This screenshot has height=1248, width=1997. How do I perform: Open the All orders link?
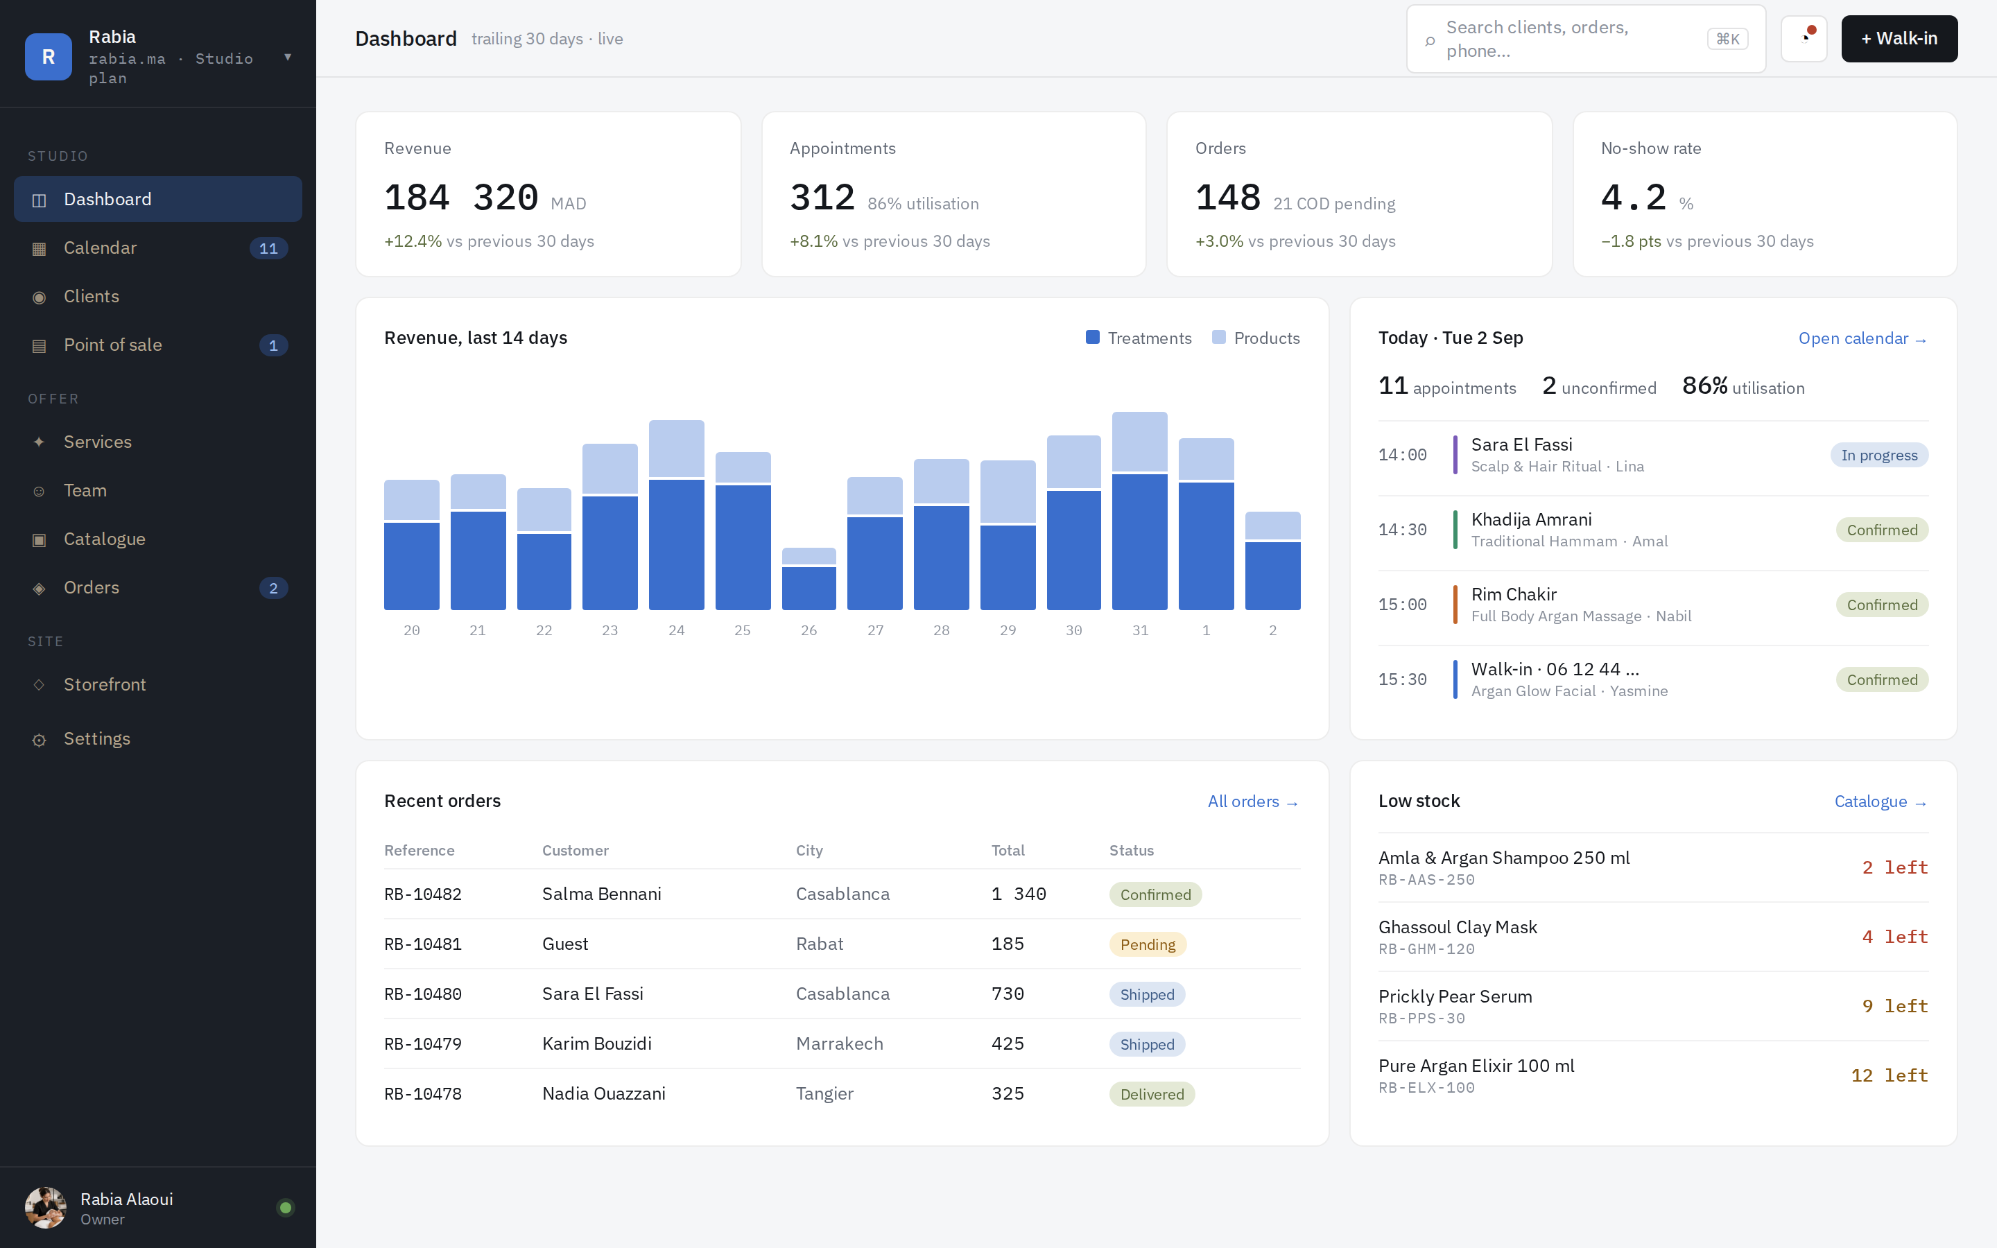(1254, 801)
